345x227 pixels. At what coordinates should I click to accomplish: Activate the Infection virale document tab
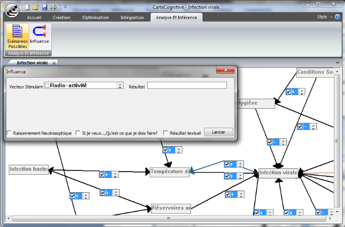click(32, 63)
